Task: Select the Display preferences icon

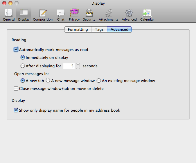Action: click(x=24, y=15)
